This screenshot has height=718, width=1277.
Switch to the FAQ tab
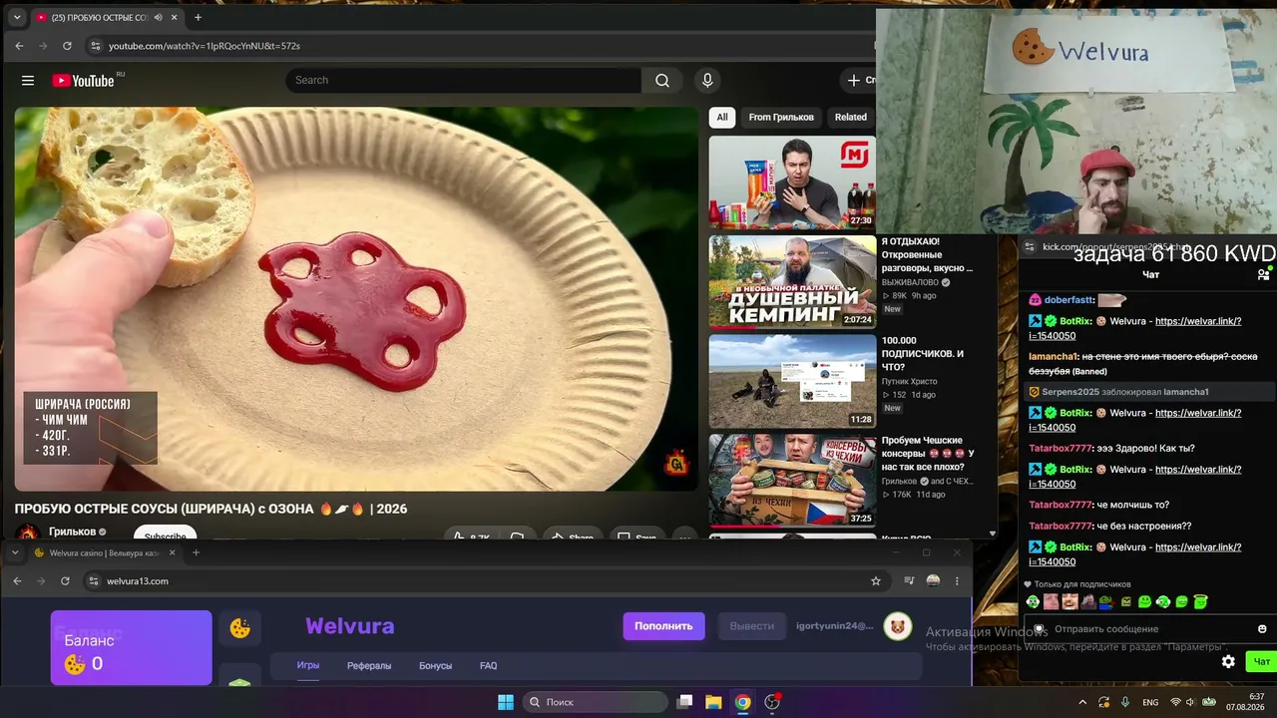tap(488, 665)
